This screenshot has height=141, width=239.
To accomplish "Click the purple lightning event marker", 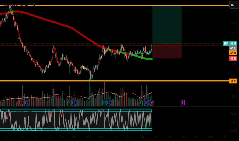I will [152, 103].
